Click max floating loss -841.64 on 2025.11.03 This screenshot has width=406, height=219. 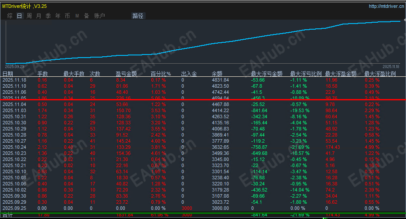tap(259, 110)
